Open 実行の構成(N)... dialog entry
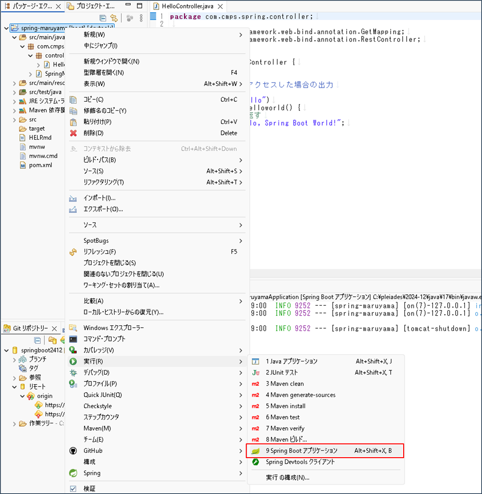Viewport: 482px width, 494px height. pyautogui.click(x=287, y=478)
